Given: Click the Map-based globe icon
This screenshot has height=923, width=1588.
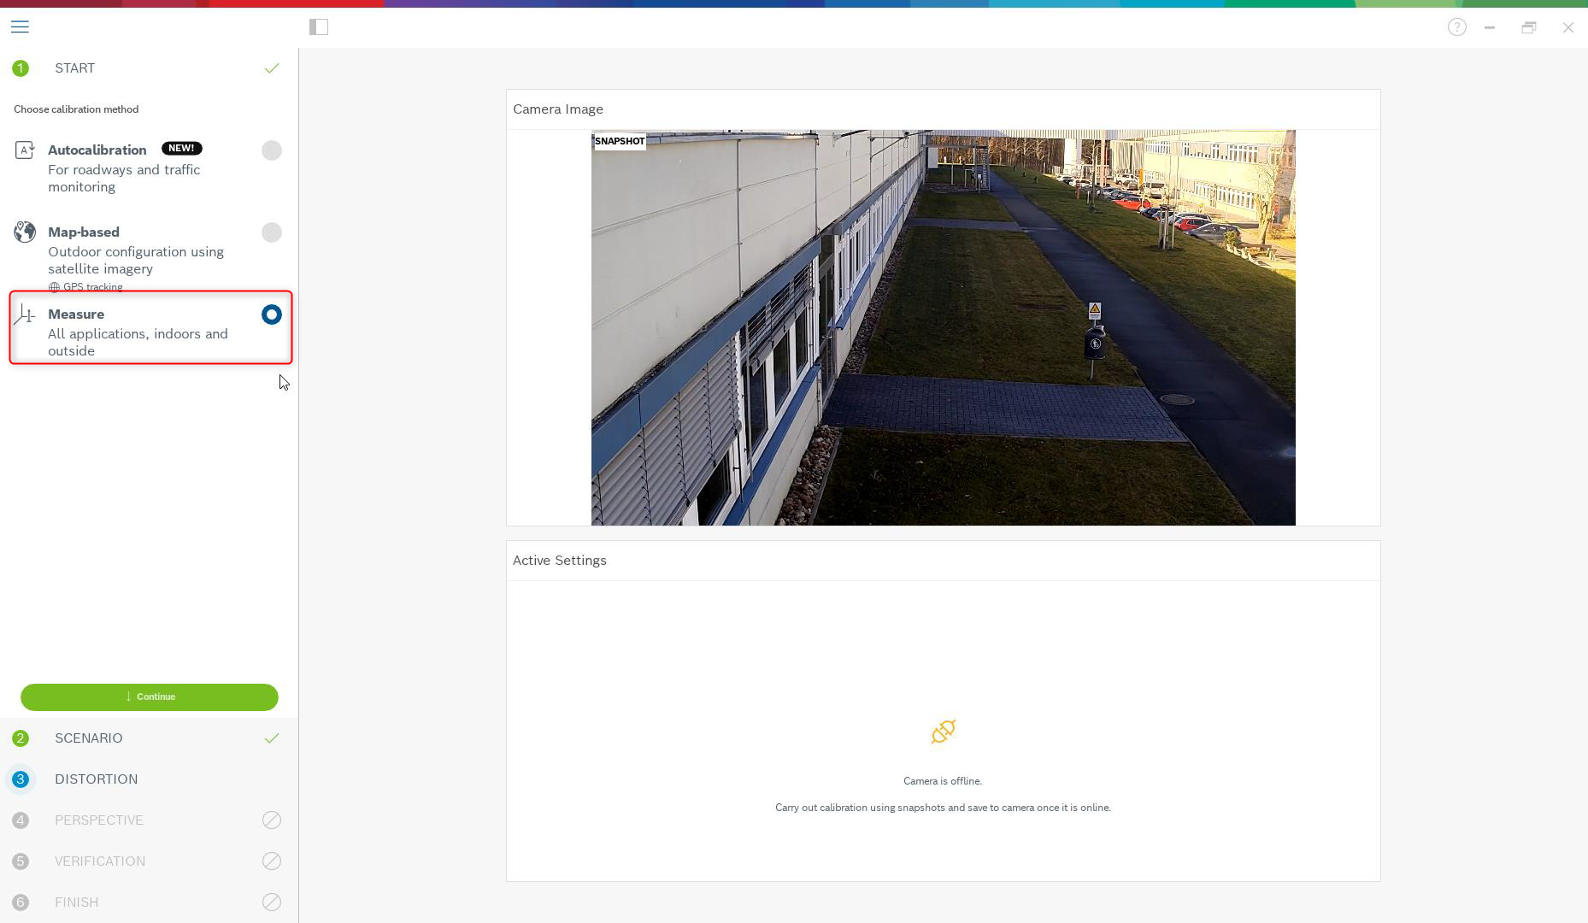Looking at the screenshot, I should pos(25,232).
